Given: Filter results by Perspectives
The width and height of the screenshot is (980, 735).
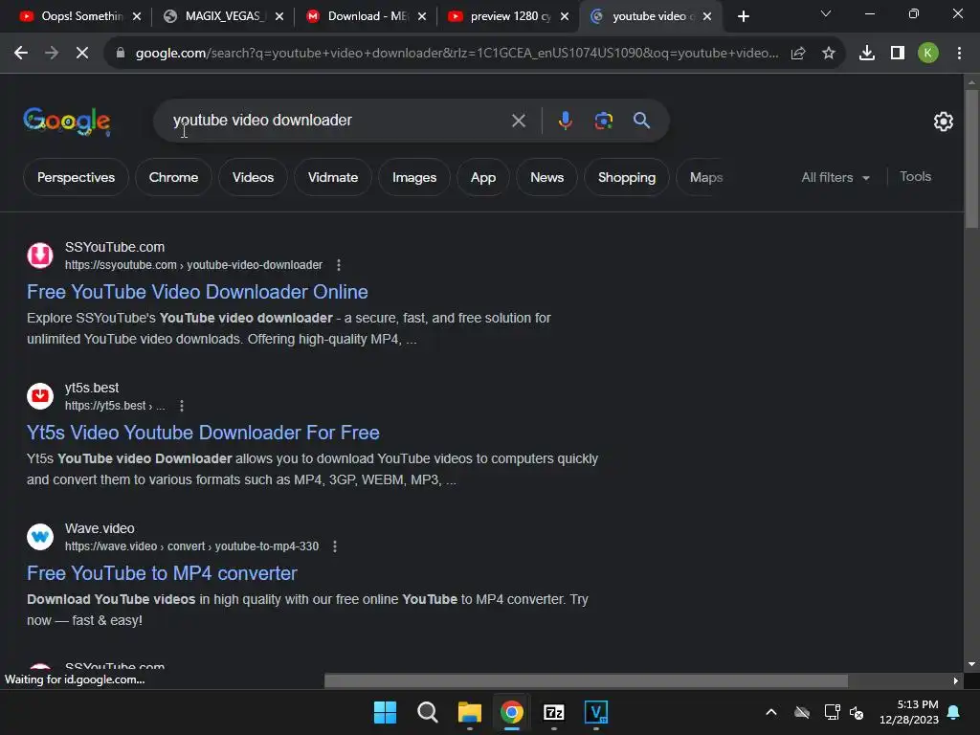Looking at the screenshot, I should pos(77,177).
